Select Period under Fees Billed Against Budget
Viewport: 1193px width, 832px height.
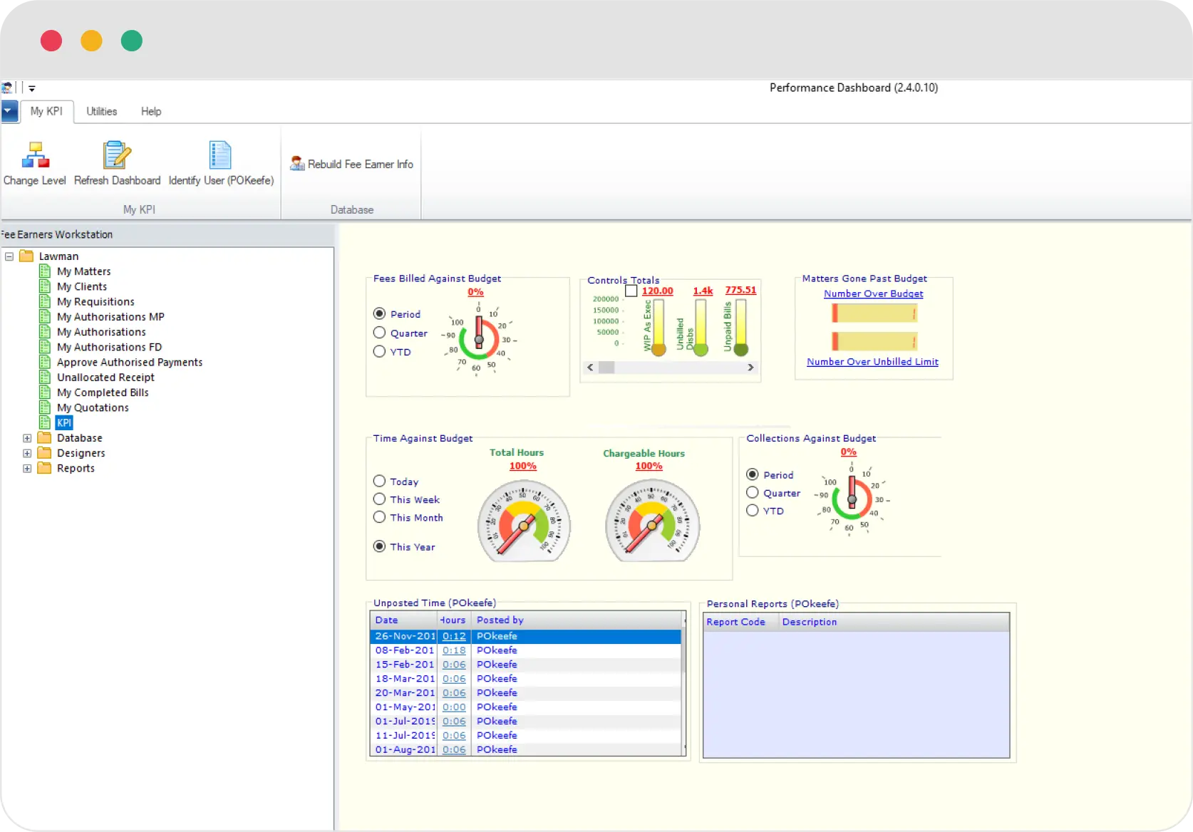pos(379,313)
